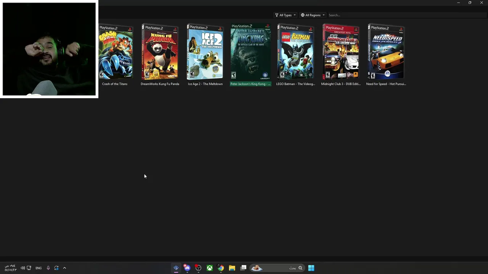The image size is (488, 274).
Task: Click the game list Search field
Action: (x=406, y=15)
